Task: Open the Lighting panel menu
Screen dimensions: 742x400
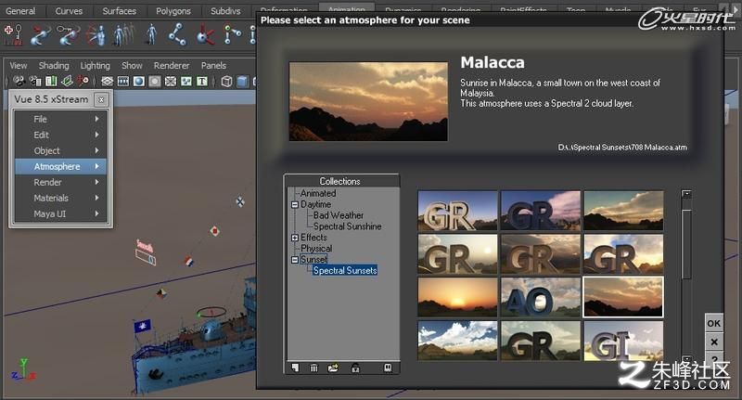Action: [x=96, y=65]
